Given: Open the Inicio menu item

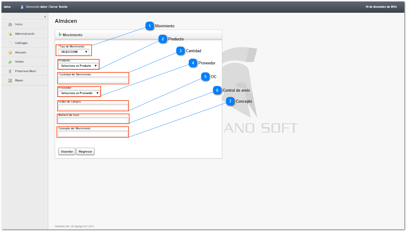Looking at the screenshot, I should click(x=25, y=24).
